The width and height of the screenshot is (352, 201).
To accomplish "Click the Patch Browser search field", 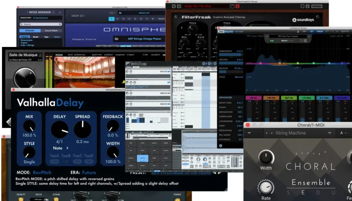I will click(41, 24).
